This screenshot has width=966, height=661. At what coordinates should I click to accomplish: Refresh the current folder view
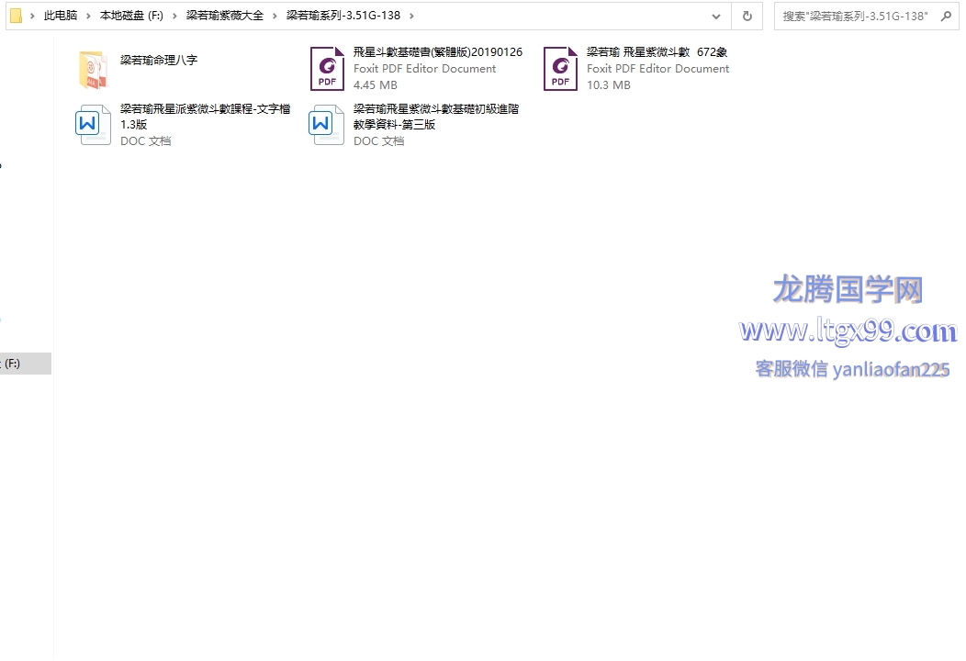[747, 16]
